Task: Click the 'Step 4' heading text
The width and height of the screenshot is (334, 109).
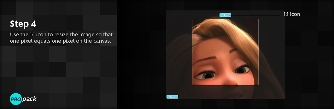Action: click(x=23, y=24)
